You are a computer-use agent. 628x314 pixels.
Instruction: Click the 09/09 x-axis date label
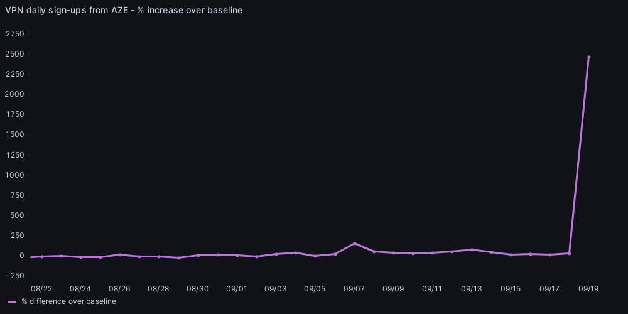pyautogui.click(x=393, y=289)
